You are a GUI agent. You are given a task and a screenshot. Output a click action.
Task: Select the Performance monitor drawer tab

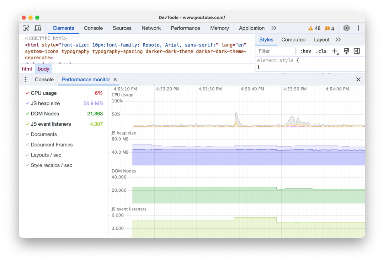(x=86, y=80)
